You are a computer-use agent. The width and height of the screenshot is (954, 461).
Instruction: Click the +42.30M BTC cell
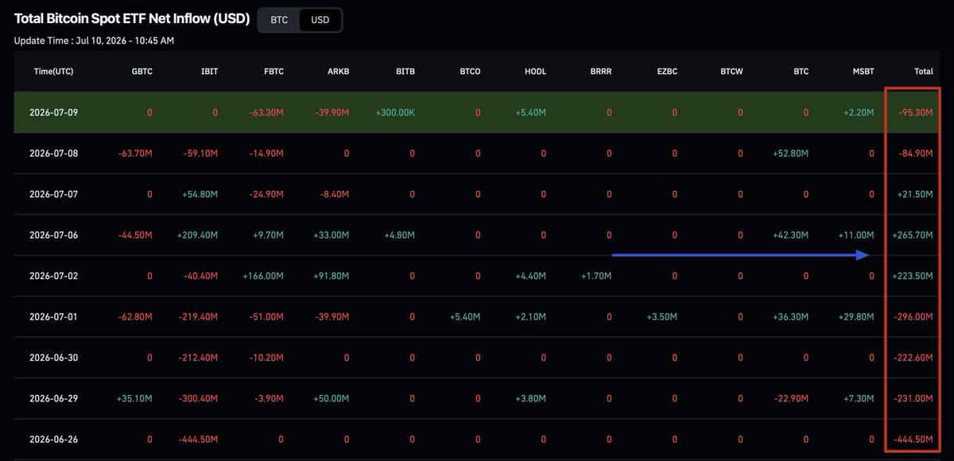(x=790, y=235)
